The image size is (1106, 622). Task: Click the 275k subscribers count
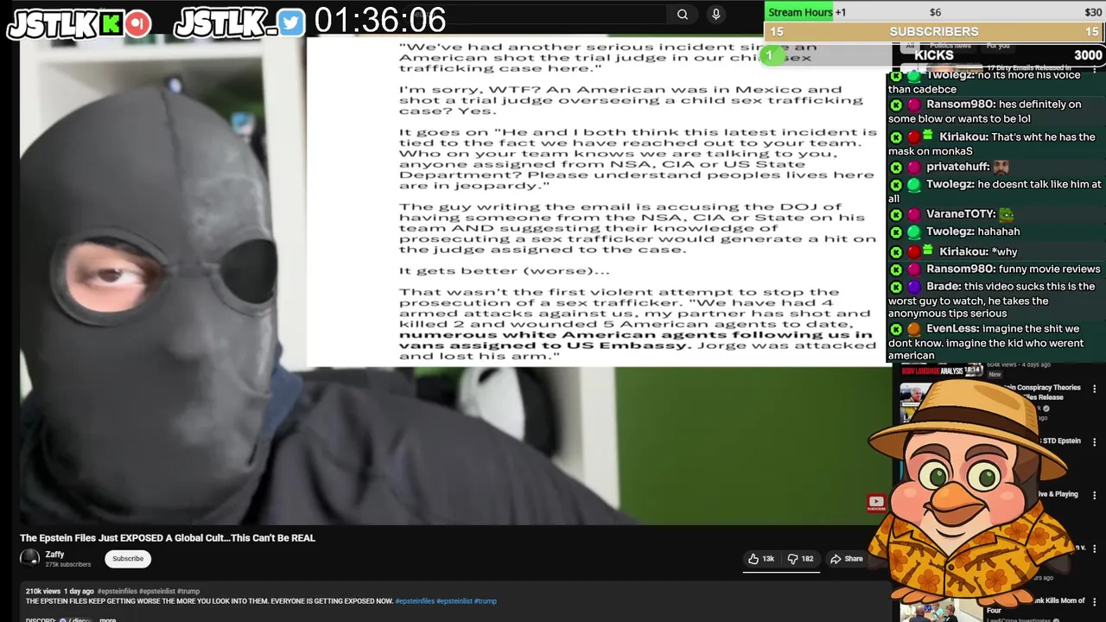click(x=67, y=565)
